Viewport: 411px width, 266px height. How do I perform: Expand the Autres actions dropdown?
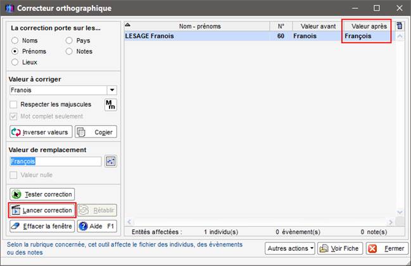[290, 249]
